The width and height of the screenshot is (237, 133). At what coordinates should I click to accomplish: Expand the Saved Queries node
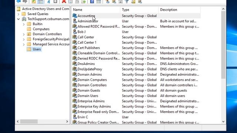19,14
